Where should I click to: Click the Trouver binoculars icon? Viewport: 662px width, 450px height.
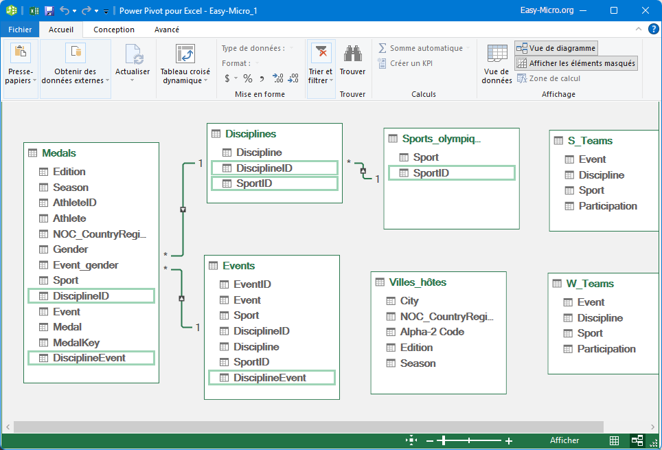[353, 55]
